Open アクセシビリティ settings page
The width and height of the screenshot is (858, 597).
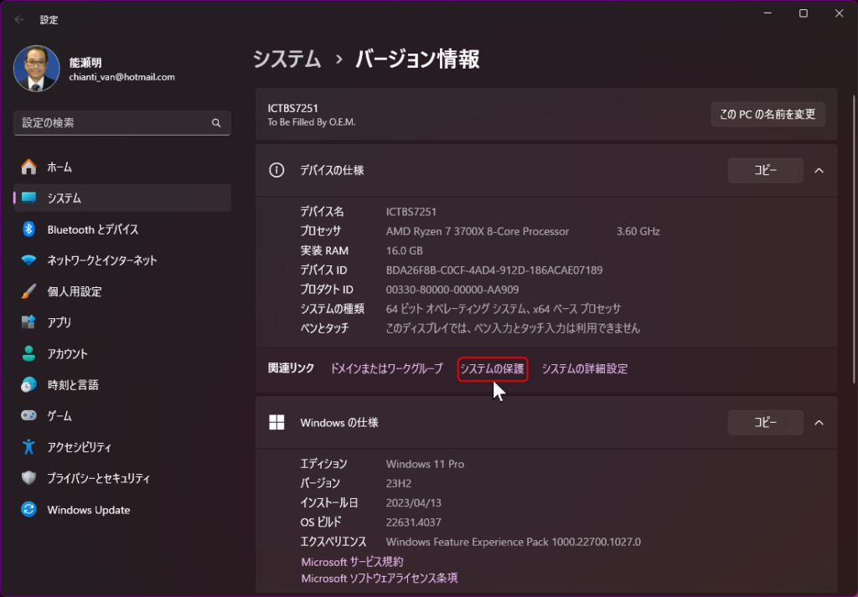(122, 446)
